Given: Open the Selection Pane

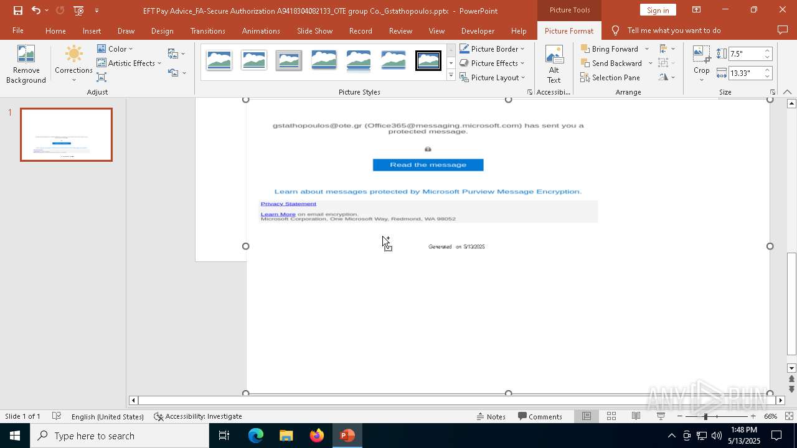Looking at the screenshot, I should pos(610,77).
